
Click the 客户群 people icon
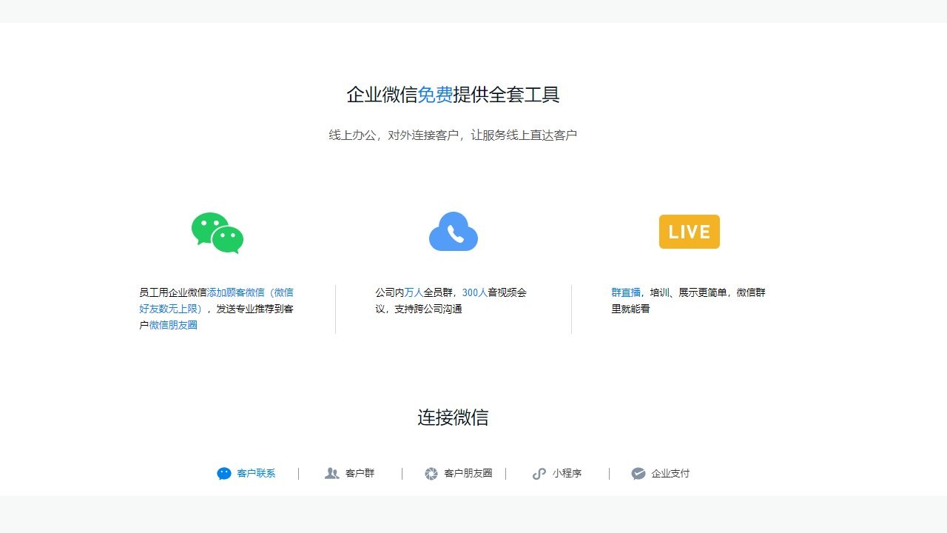pyautogui.click(x=331, y=473)
